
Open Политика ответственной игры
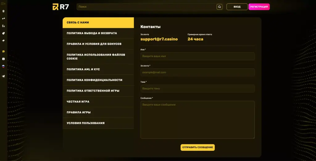pos(98,91)
